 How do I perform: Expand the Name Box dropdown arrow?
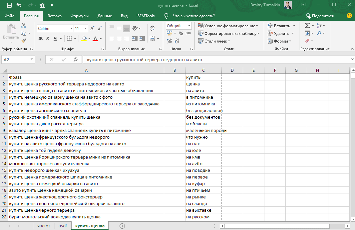tap(32, 59)
